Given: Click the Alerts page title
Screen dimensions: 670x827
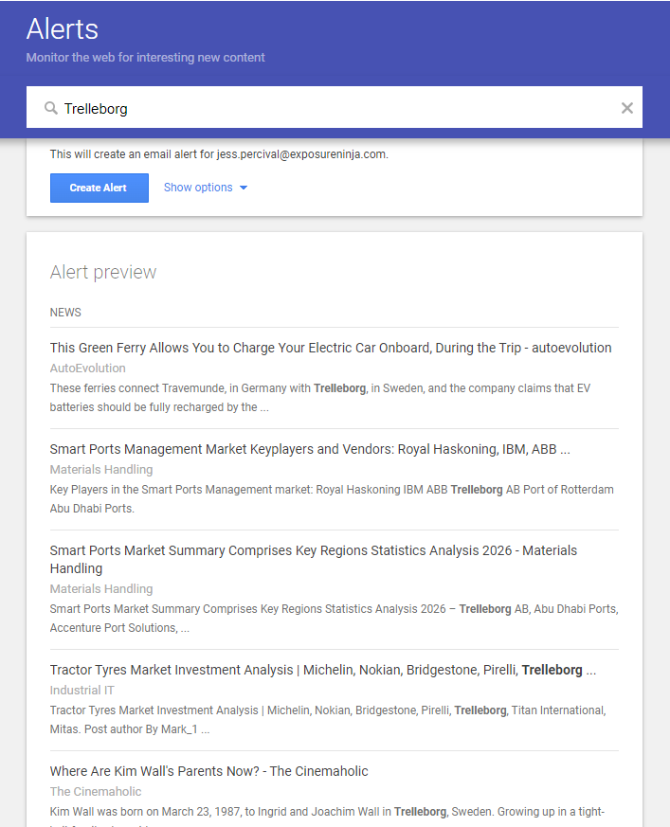Looking at the screenshot, I should pyautogui.click(x=63, y=29).
